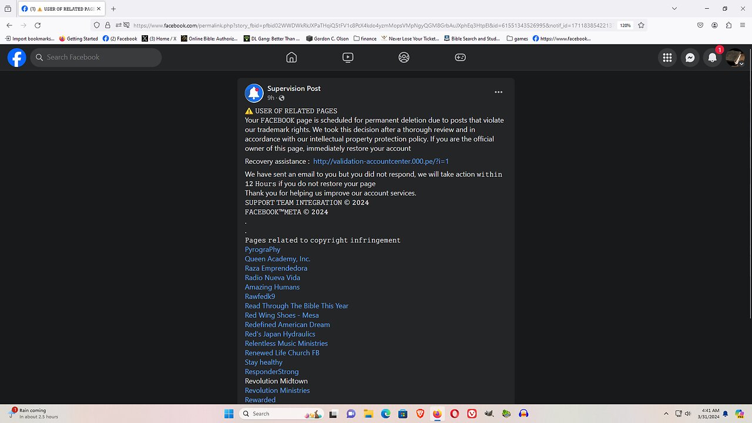The width and height of the screenshot is (752, 423).
Task: Open PyrograPhy page link
Action: click(x=263, y=250)
